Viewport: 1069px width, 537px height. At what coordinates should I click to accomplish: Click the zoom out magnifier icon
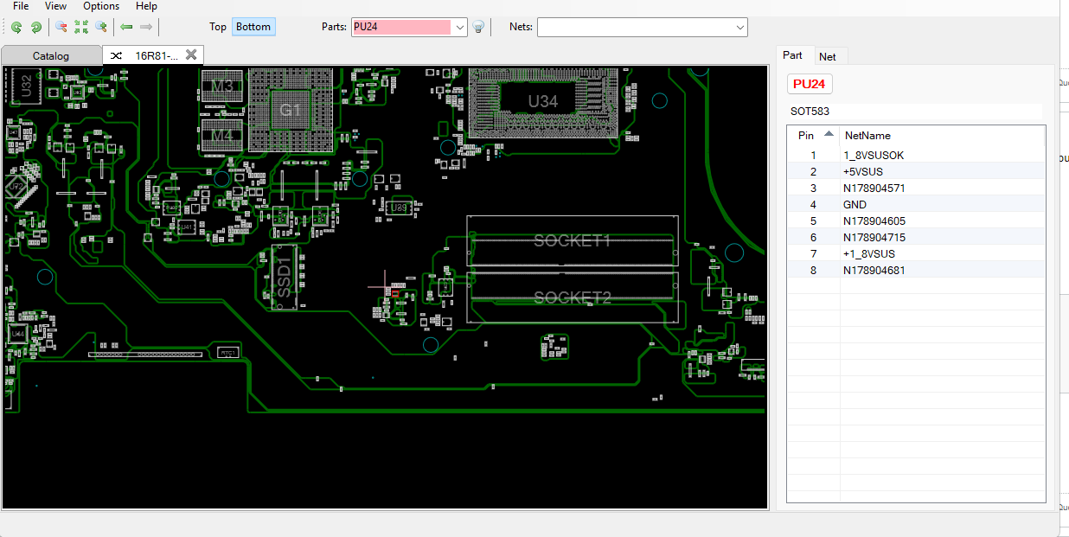[61, 27]
